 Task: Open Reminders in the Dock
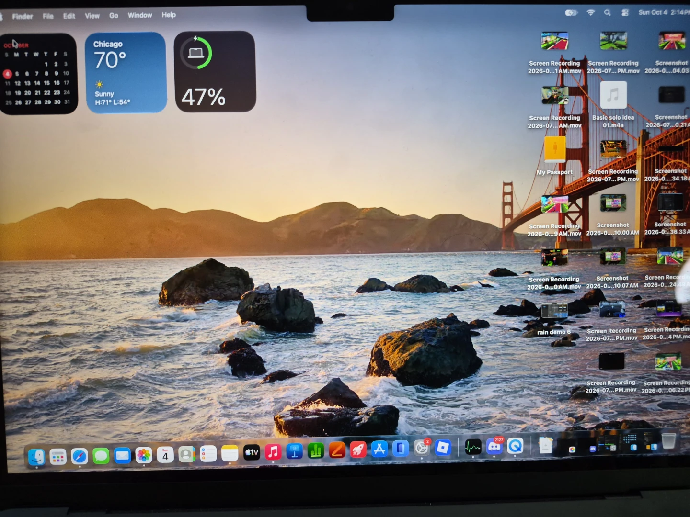(208, 453)
